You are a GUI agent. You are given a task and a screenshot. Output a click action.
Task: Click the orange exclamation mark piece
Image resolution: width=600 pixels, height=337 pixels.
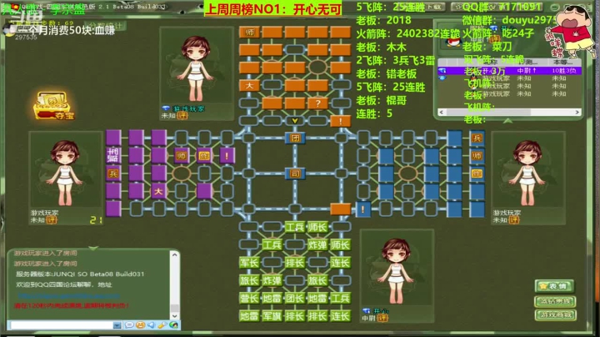pyautogui.click(x=340, y=121)
